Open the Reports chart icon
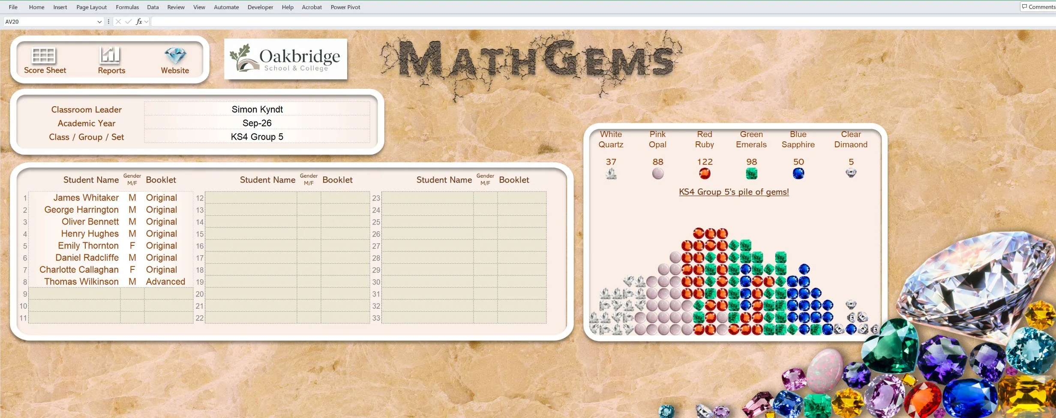The image size is (1056, 418). click(x=110, y=56)
